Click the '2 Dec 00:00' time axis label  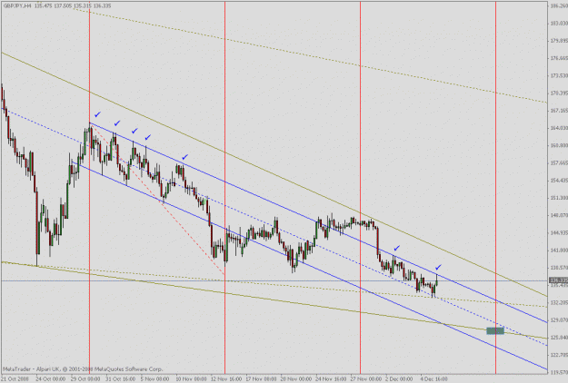(399, 379)
